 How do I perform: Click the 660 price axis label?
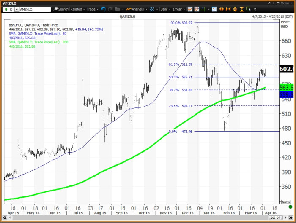coord(285,40)
